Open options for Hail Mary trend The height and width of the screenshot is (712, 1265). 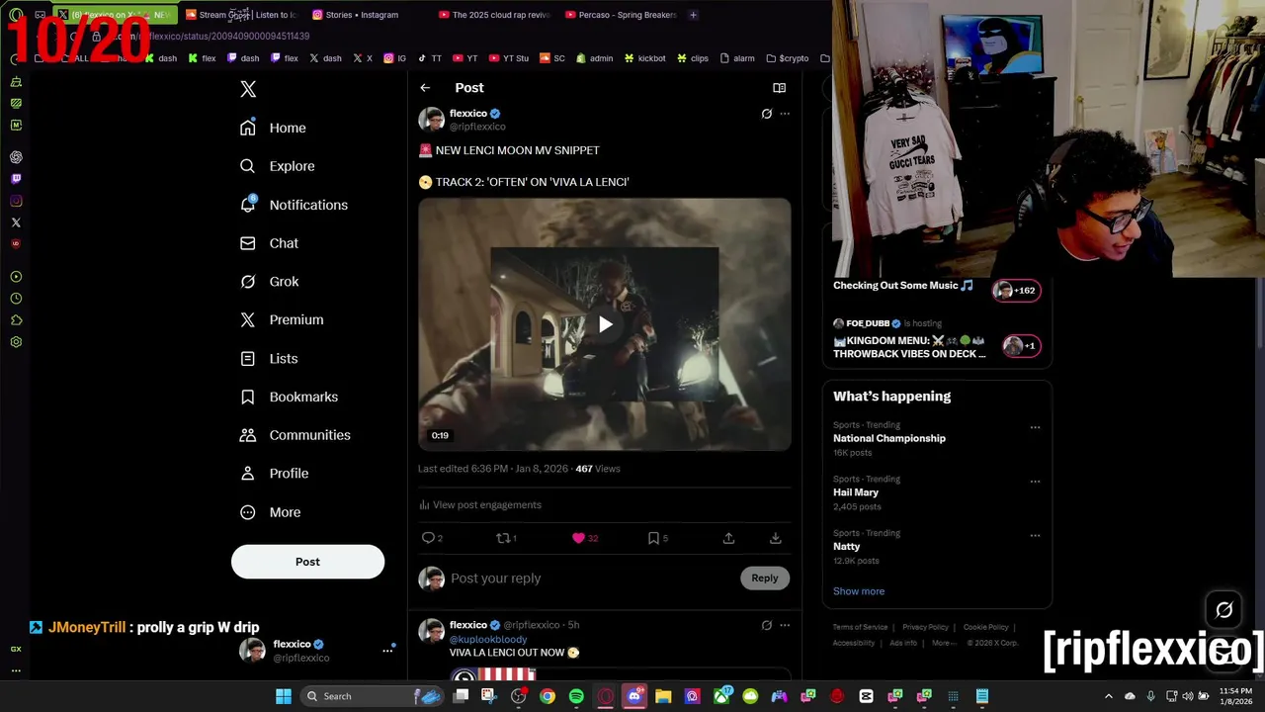[1035, 482]
